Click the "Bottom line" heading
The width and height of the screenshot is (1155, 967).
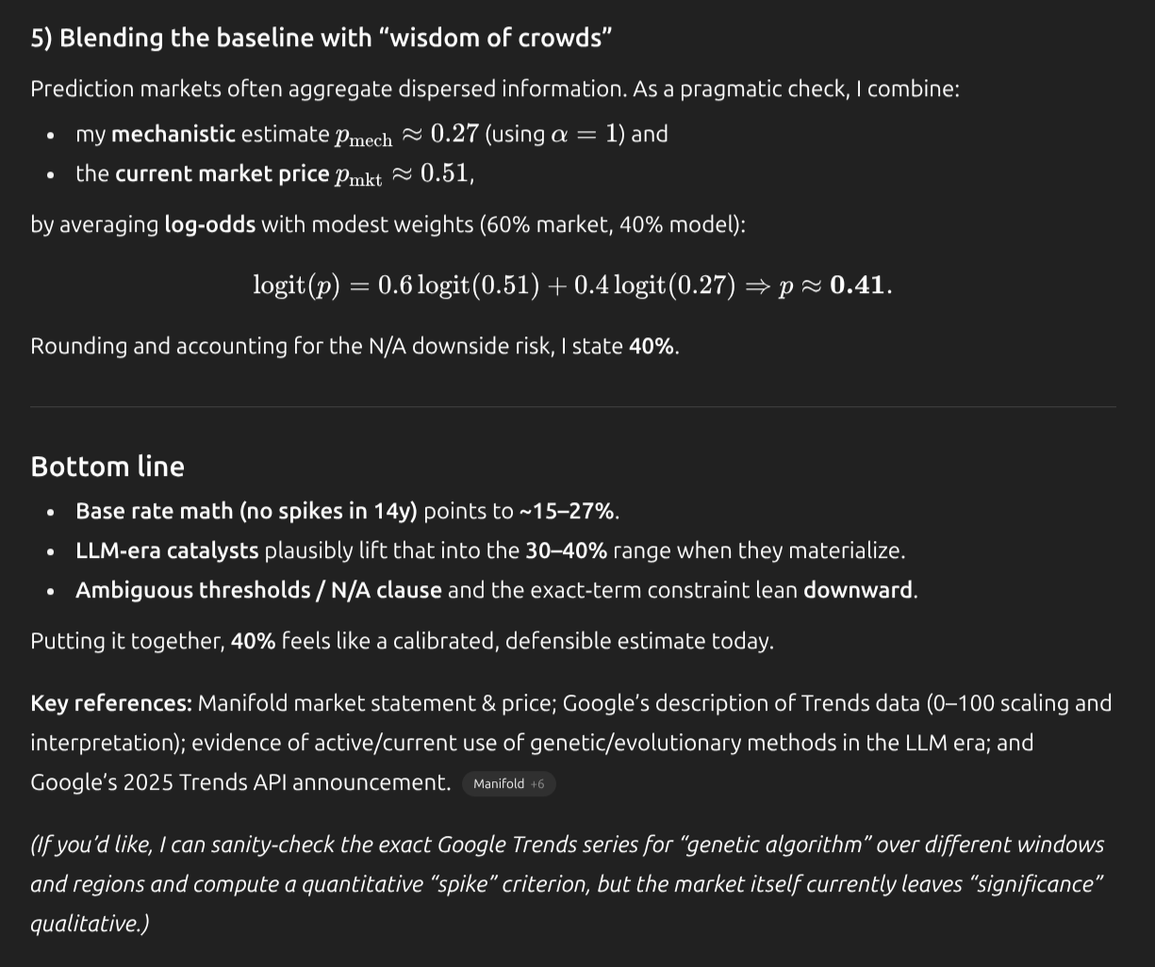click(107, 467)
